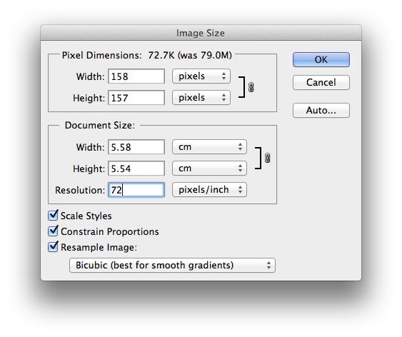Click the Cancel button
This screenshot has width=402, height=337.
pyautogui.click(x=321, y=82)
